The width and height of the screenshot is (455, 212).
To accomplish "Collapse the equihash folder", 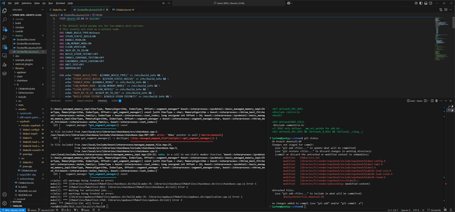I will [x=27, y=121].
